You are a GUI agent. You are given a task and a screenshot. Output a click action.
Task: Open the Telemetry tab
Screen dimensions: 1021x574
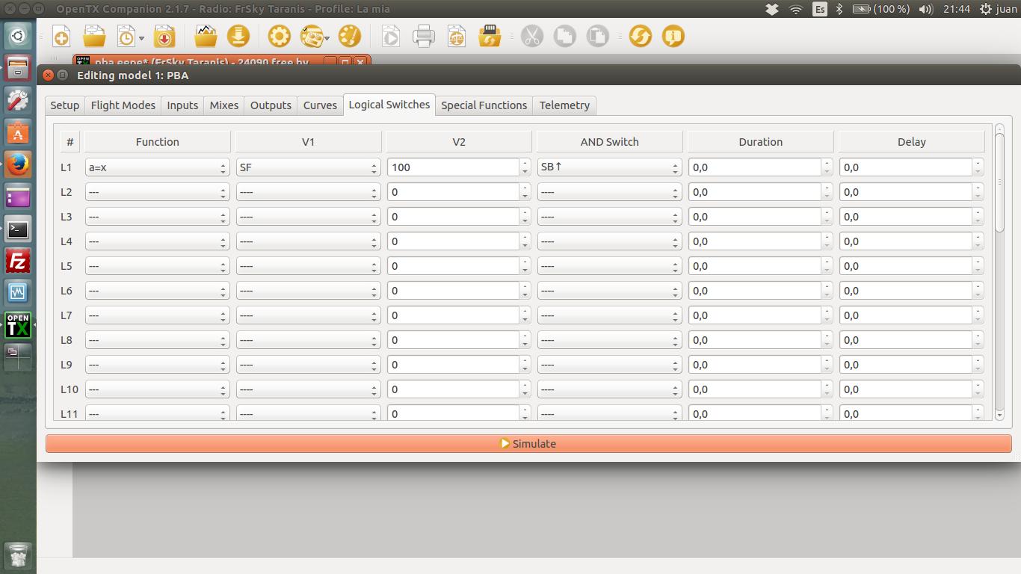point(564,105)
